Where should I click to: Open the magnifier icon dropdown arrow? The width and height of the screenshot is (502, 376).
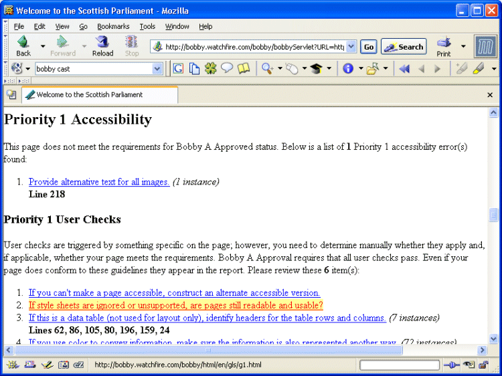pyautogui.click(x=280, y=68)
